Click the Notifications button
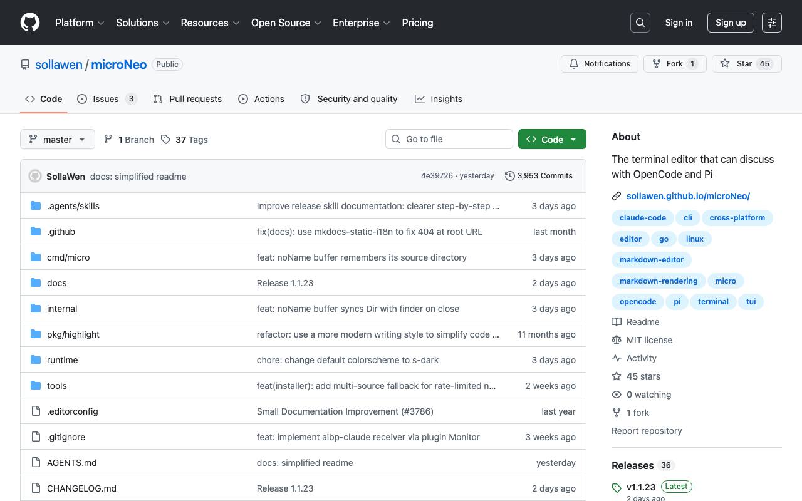The image size is (802, 501). coord(600,64)
